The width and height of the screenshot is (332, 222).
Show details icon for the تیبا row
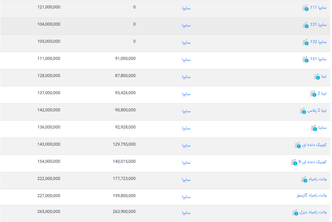point(317,77)
